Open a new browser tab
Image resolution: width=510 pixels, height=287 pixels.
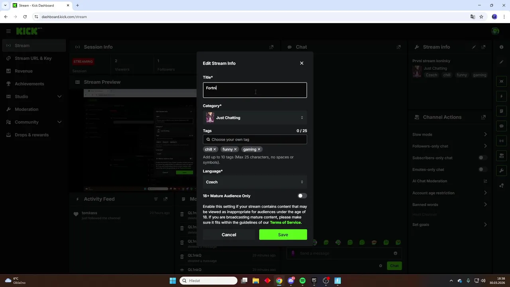coord(77,6)
